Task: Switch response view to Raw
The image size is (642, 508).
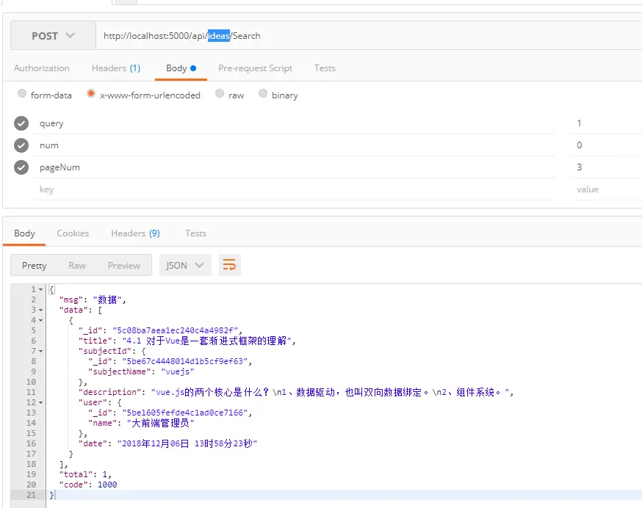Action: click(x=77, y=265)
